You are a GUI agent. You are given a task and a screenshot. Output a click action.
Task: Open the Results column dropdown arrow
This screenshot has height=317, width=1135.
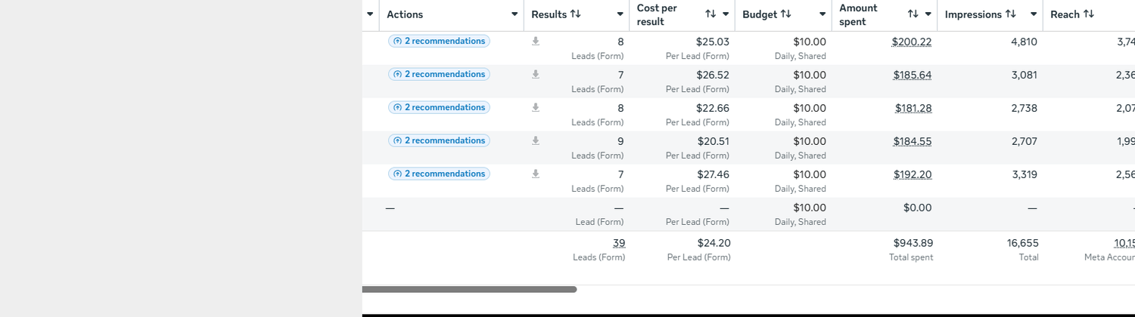click(620, 14)
